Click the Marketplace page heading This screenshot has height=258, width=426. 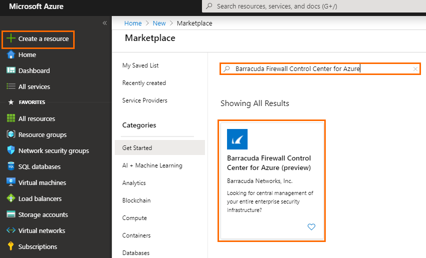[150, 38]
